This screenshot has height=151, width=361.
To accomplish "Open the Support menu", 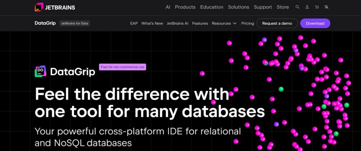I will point(263,7).
